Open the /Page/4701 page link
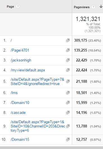Viewport: 103px width, 149px height. pos(20,50)
